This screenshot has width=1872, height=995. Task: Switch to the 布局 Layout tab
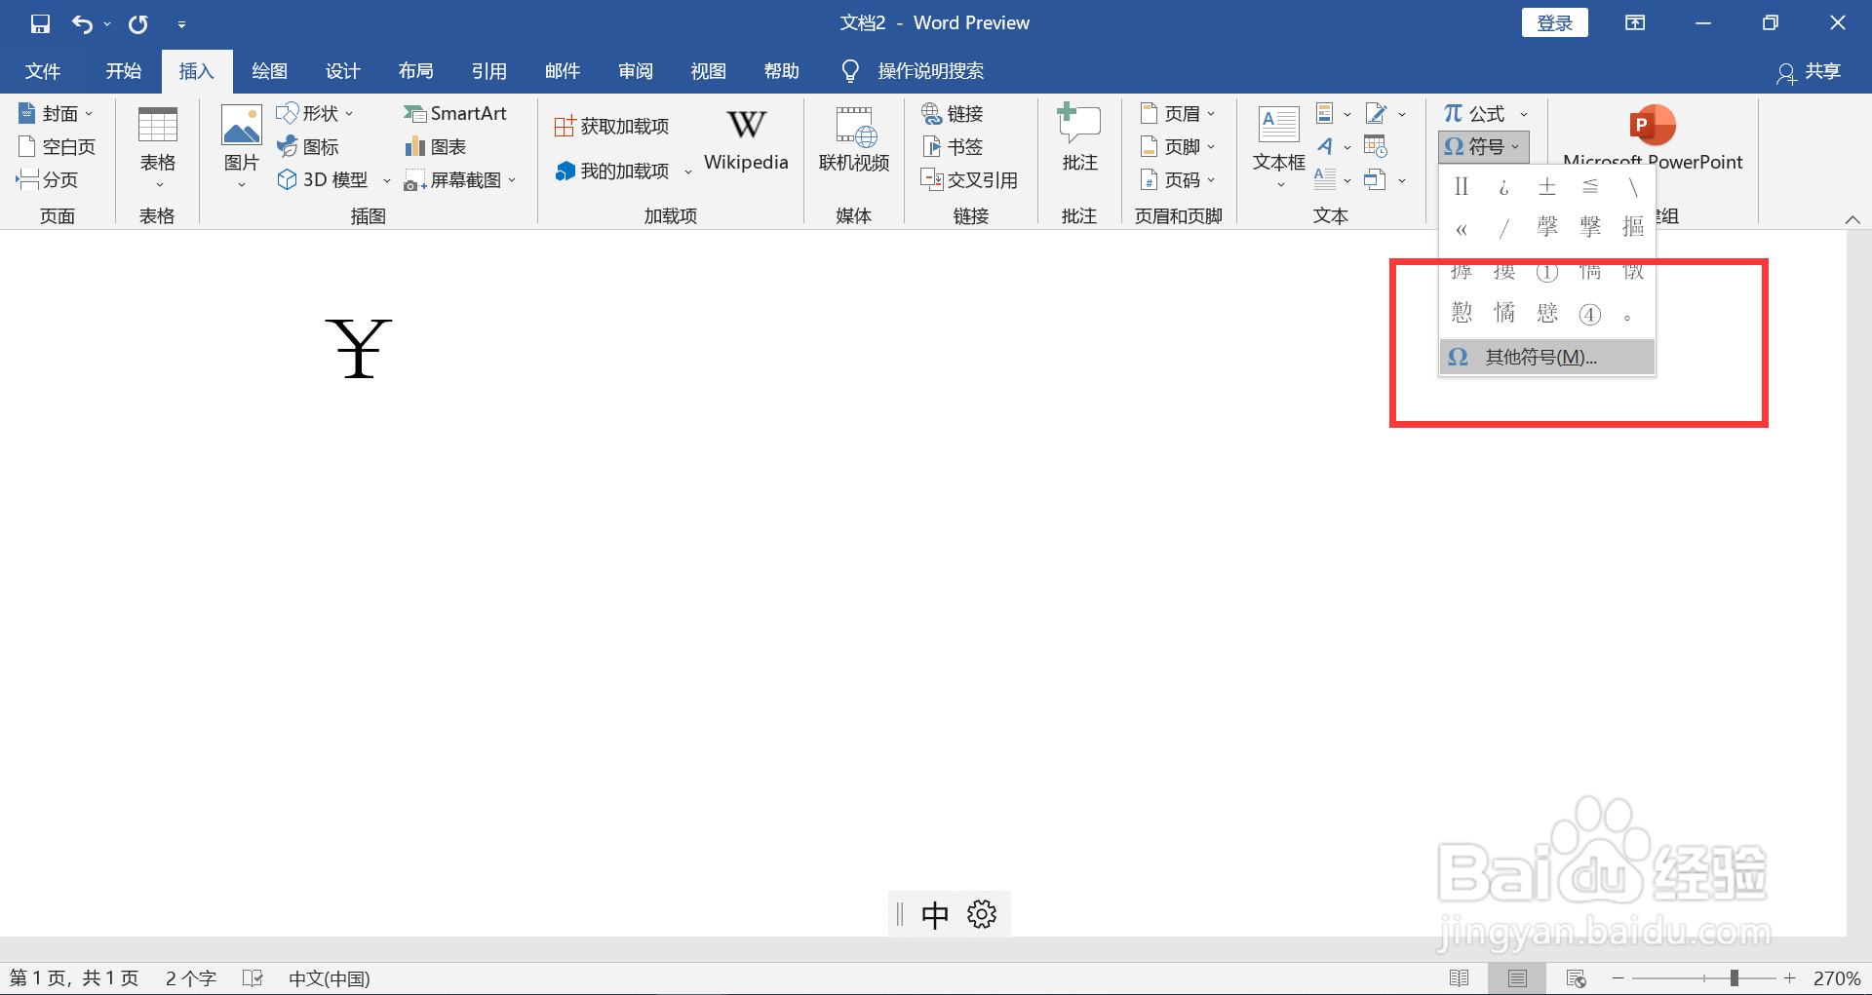[416, 71]
